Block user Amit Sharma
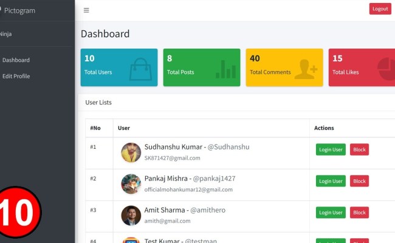The width and height of the screenshot is (395, 243). point(359,213)
